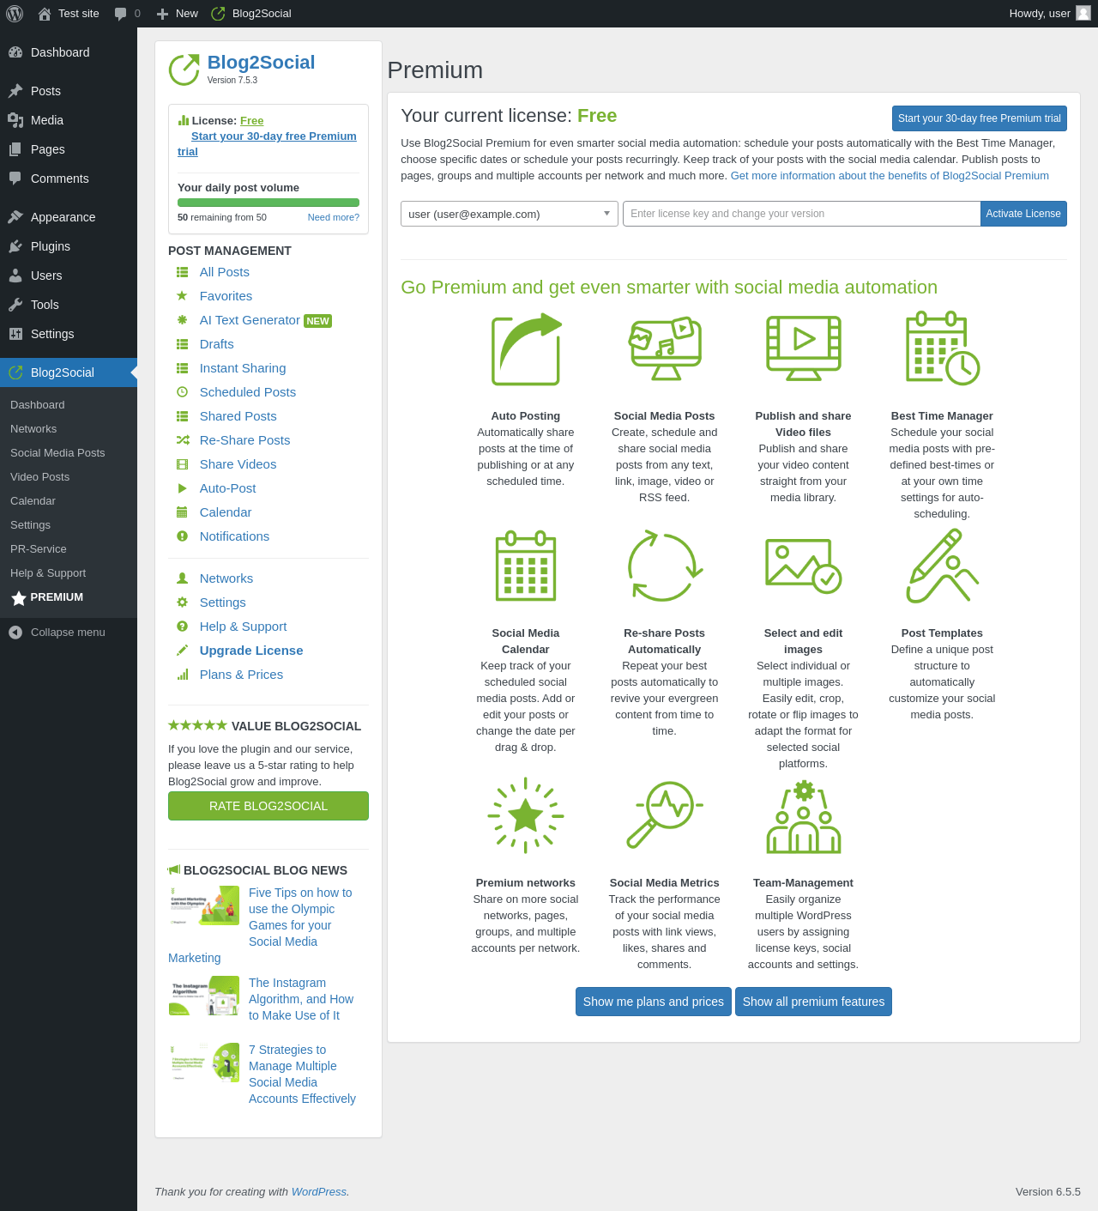Image resolution: width=1098 pixels, height=1211 pixels.
Task: Open Help & Support in the Blog2Social panel
Action: [243, 627]
